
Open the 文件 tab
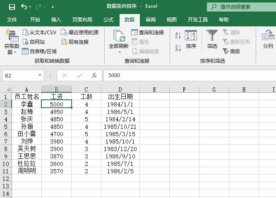pyautogui.click(x=12, y=20)
